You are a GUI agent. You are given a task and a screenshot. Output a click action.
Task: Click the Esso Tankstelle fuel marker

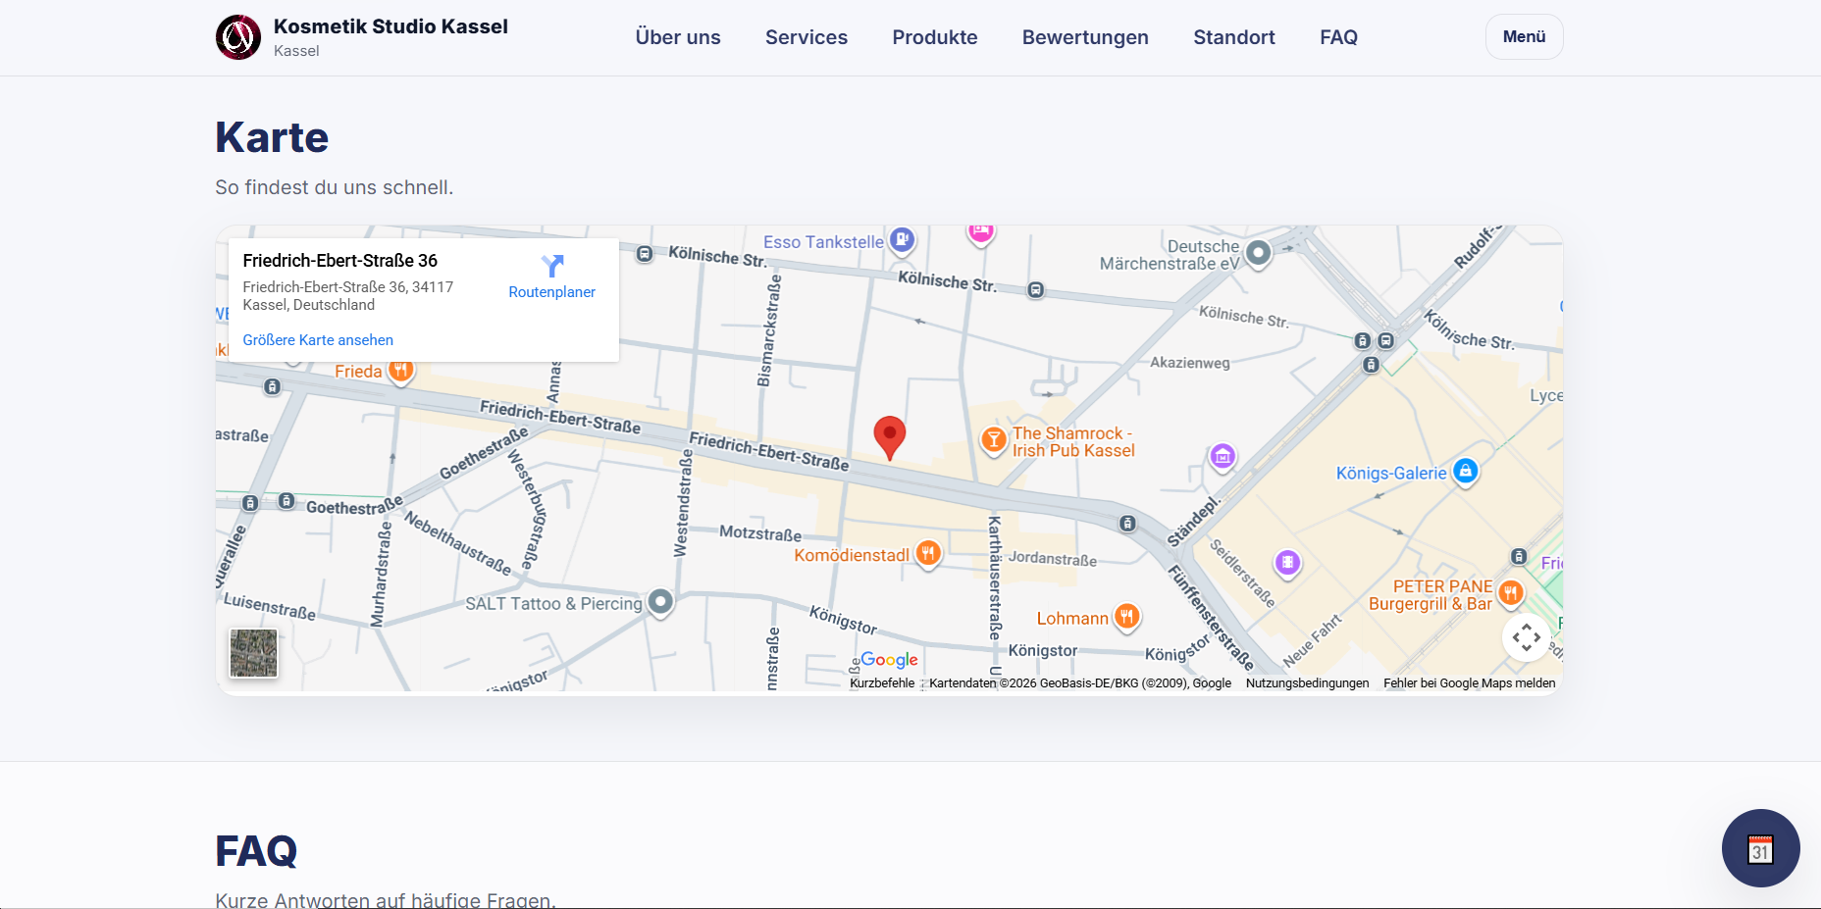(x=902, y=240)
